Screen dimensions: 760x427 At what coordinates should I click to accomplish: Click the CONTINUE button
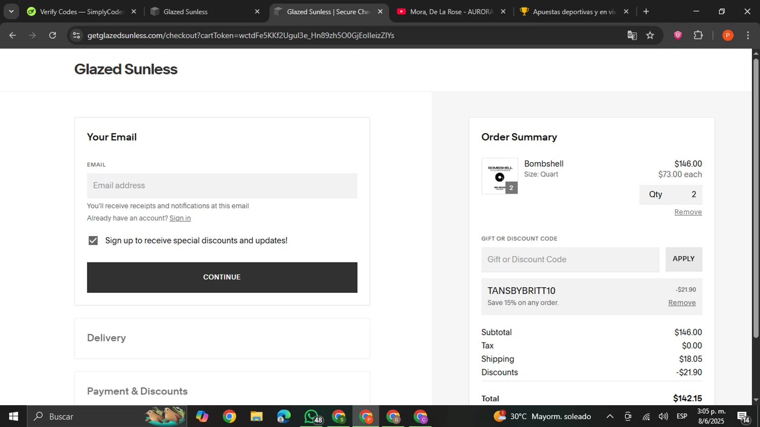(x=222, y=277)
